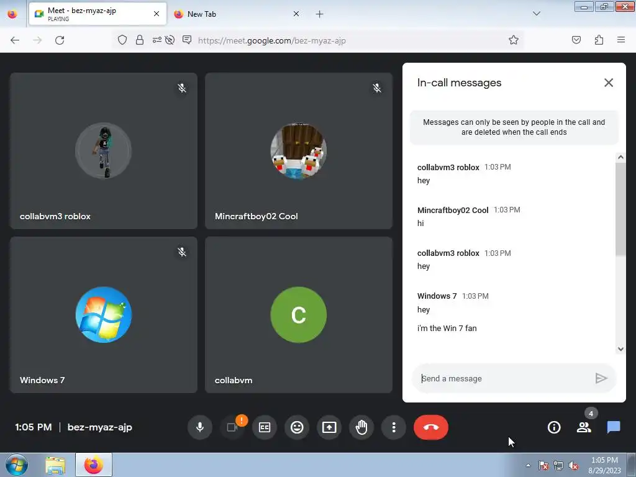Click the chat scrollbar down arrow
Viewport: 636px width, 477px height.
tap(620, 349)
